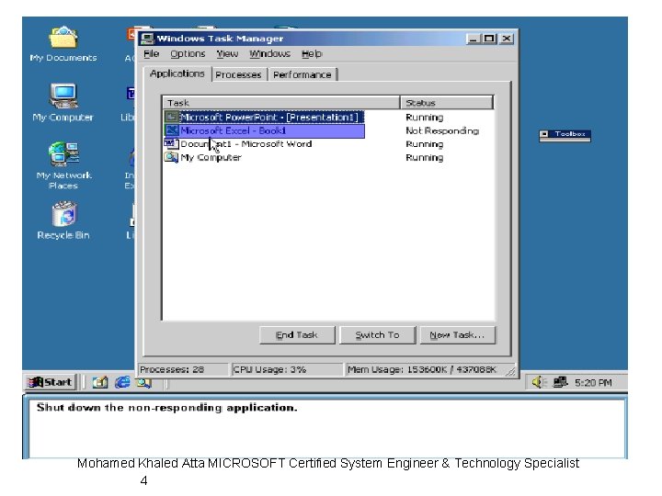The width and height of the screenshot is (662, 496).
Task: Click the Not Responding status text
Action: click(x=442, y=130)
